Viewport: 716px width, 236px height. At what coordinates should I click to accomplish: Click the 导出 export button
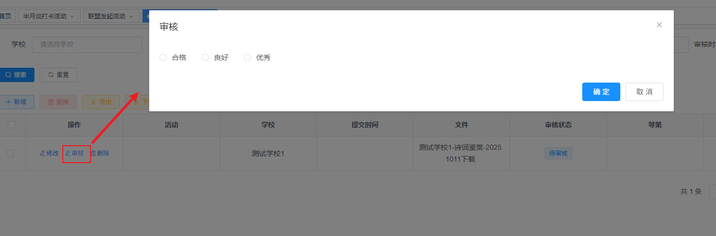pos(101,102)
